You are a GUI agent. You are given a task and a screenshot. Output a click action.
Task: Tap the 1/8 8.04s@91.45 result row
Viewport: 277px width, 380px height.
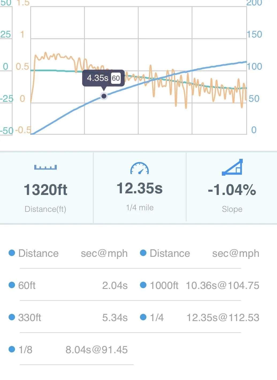pyautogui.click(x=68, y=350)
